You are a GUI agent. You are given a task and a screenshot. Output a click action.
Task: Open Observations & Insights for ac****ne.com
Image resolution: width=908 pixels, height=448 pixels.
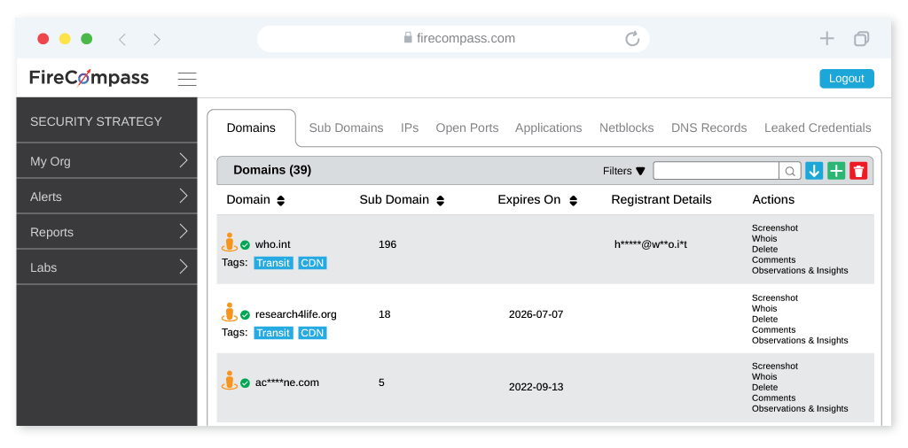pos(800,408)
